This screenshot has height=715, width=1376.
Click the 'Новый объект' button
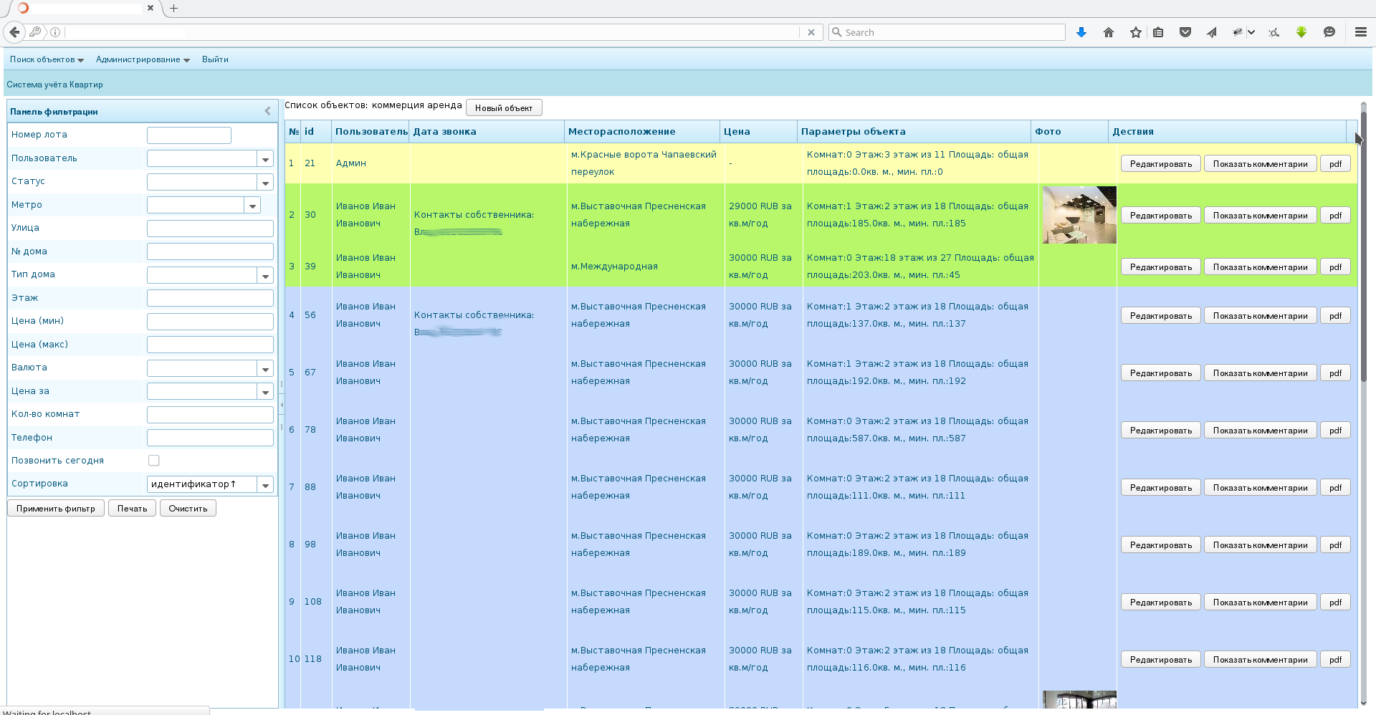click(x=504, y=108)
